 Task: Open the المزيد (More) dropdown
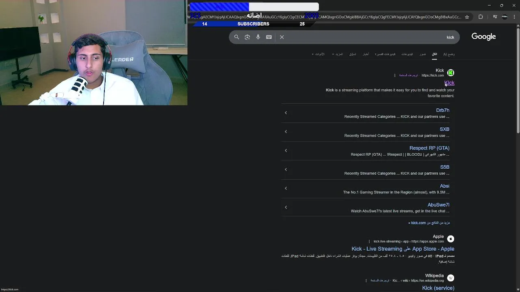[x=338, y=54]
